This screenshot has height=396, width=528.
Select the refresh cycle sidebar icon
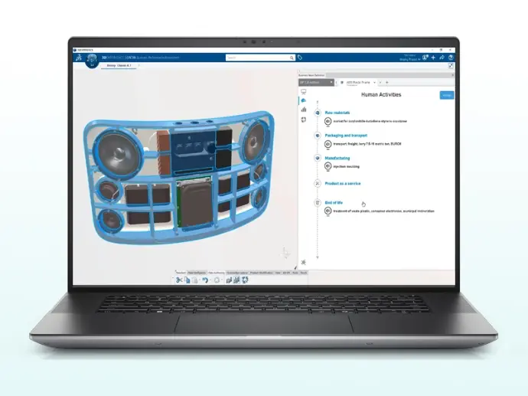tap(303, 119)
